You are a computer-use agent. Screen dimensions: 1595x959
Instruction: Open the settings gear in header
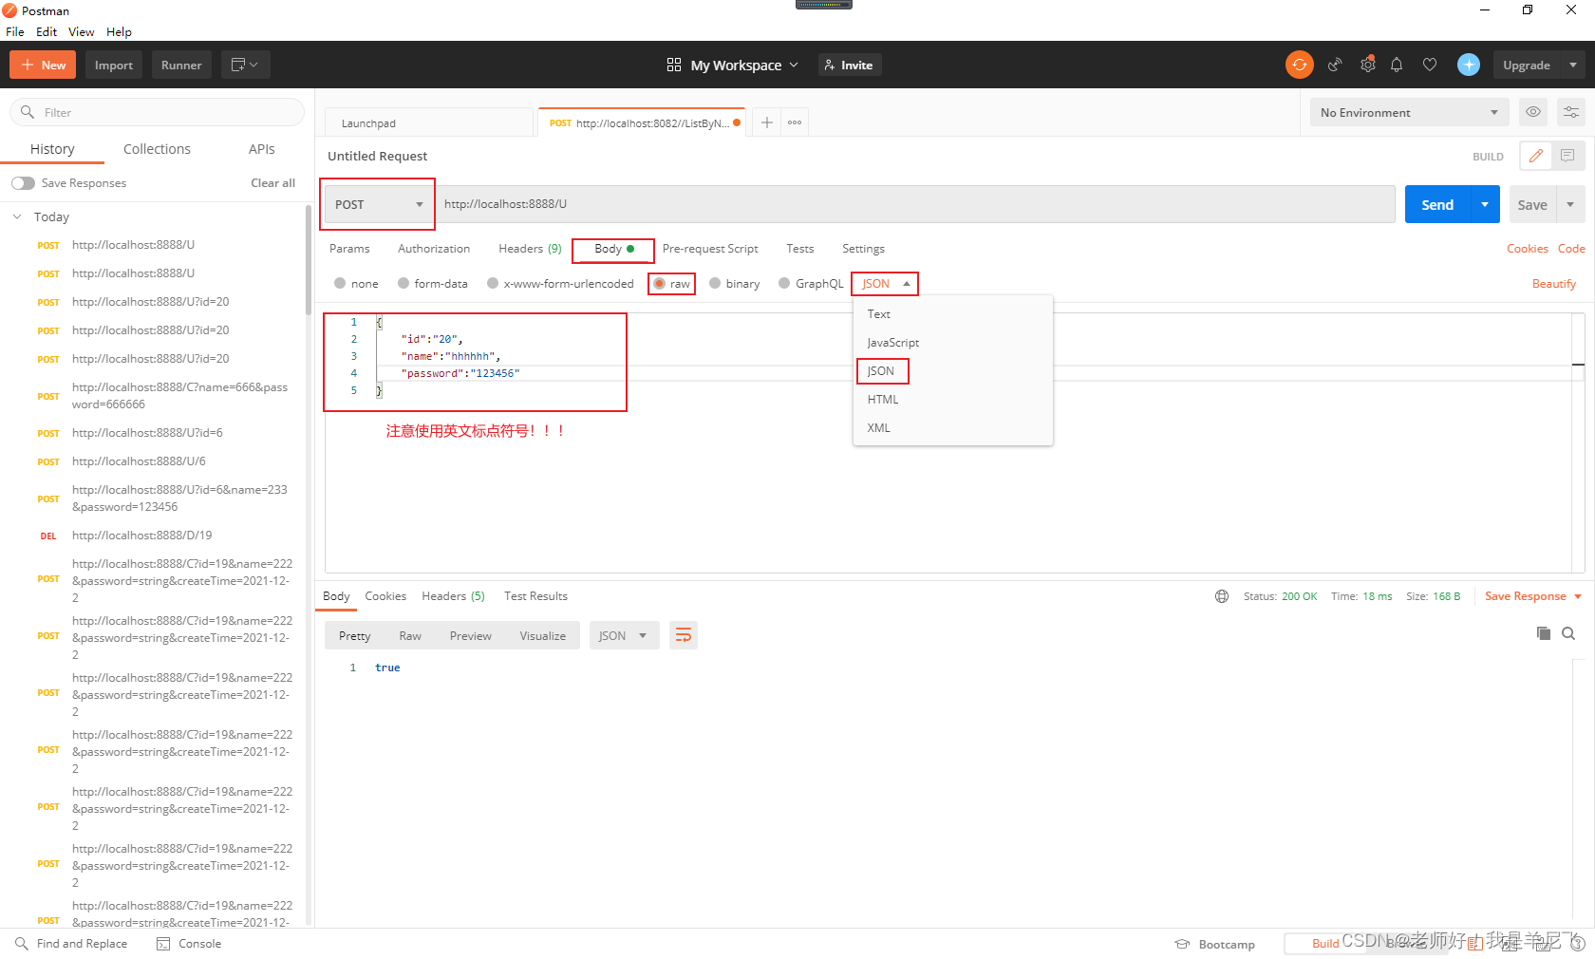[x=1367, y=65]
